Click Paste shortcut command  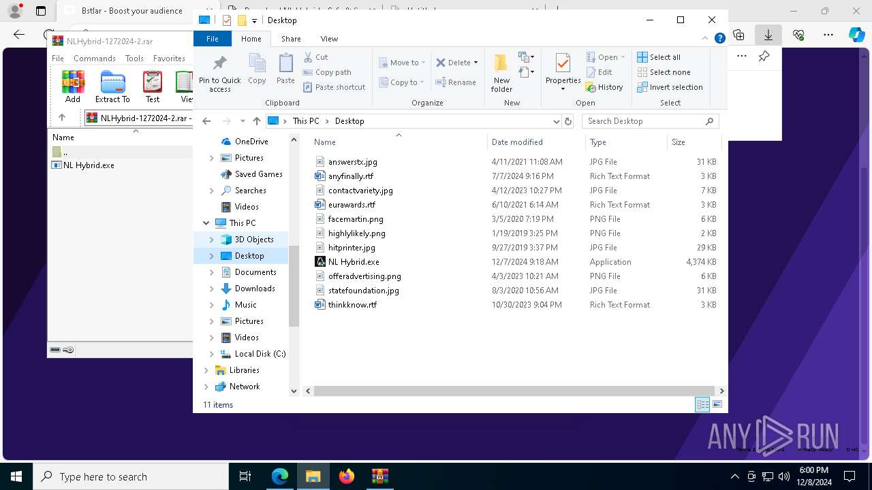point(334,87)
